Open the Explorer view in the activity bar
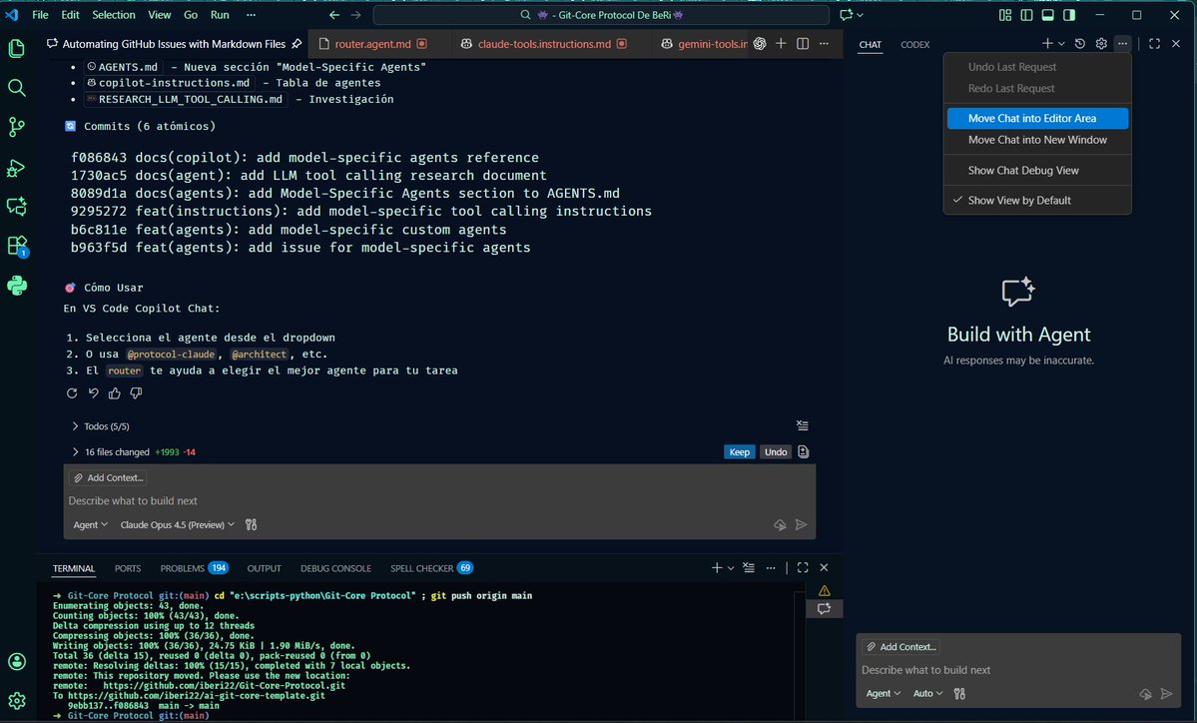This screenshot has width=1197, height=723. [16, 48]
